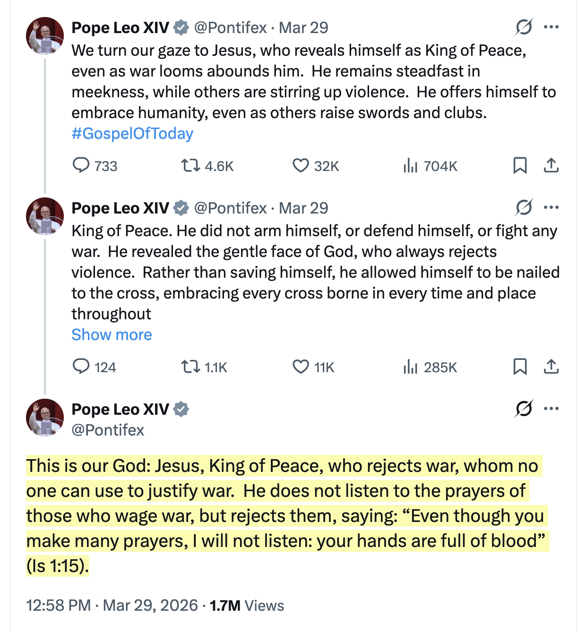Expand second tweet with Show more
This screenshot has height=632, width=586.
click(x=112, y=335)
